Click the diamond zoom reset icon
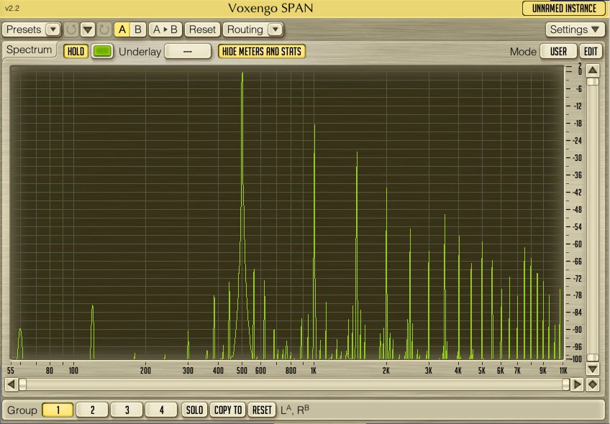 point(593,384)
